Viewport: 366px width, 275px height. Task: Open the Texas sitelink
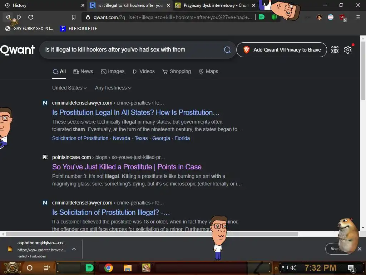tap(141, 139)
